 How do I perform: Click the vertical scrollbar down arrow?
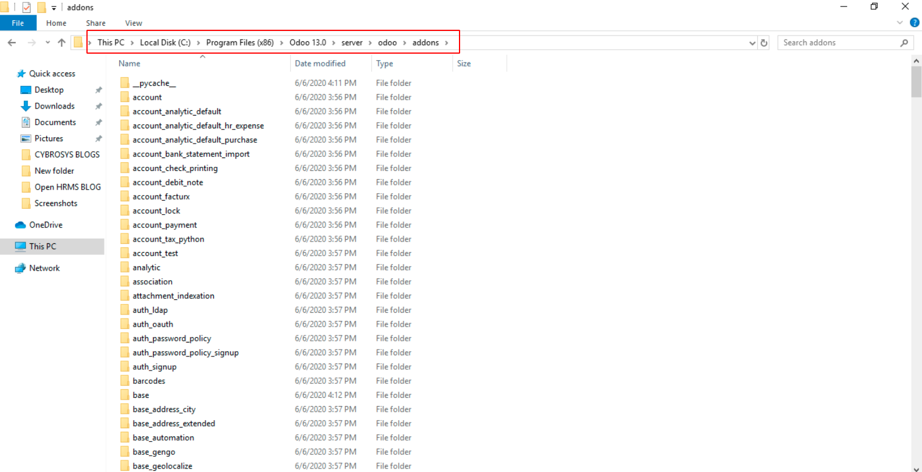click(x=916, y=468)
